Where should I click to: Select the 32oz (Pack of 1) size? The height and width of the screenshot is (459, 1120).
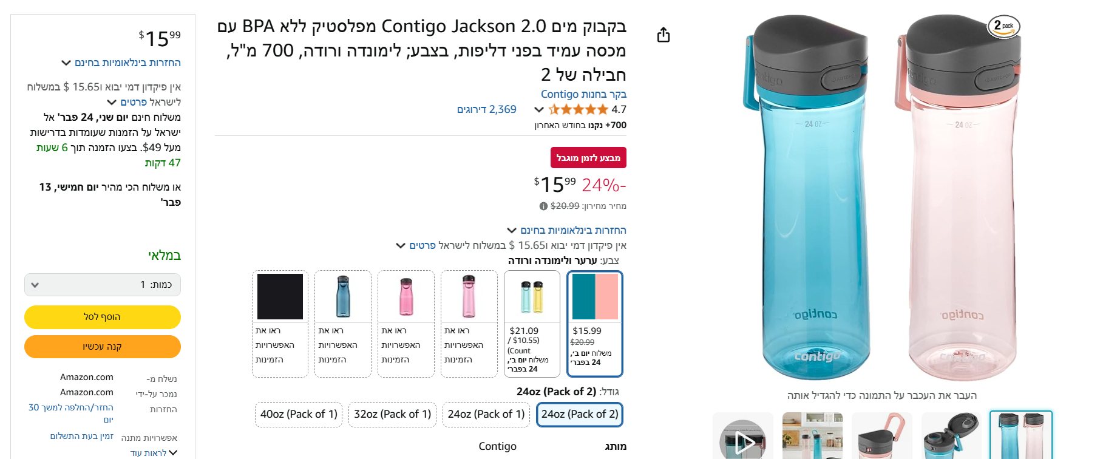392,415
